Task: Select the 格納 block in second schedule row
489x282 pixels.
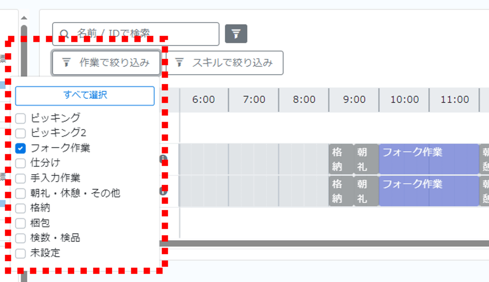Action: click(341, 191)
